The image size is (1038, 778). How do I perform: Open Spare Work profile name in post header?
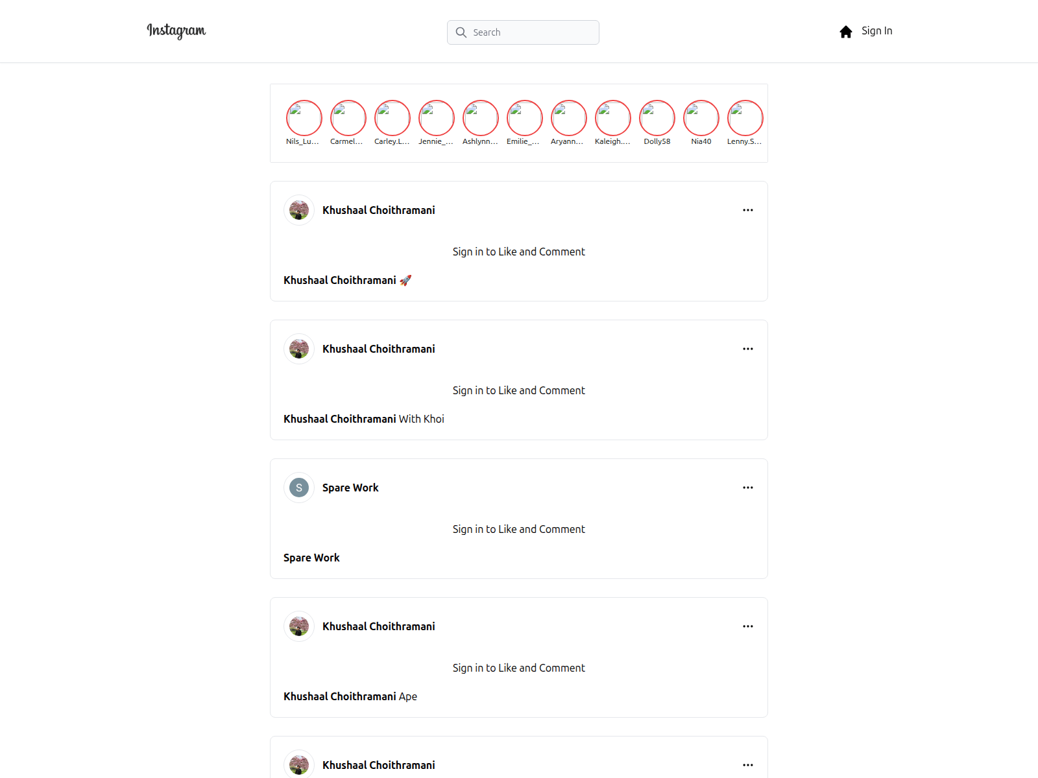[x=350, y=488]
